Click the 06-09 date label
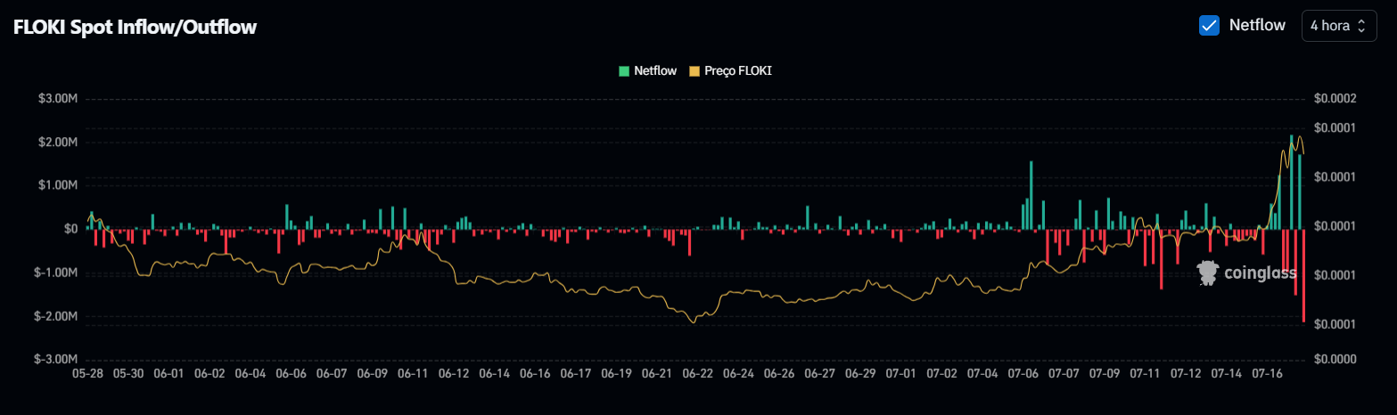 [372, 374]
